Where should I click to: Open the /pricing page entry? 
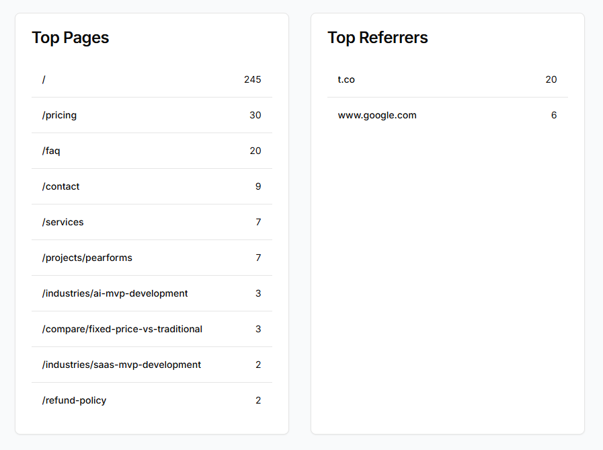pyautogui.click(x=60, y=115)
